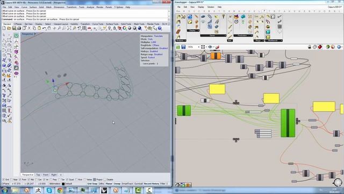Viewport: 344px width, 194px height.
Task: Toggle the Quad osnap checkbox
Action: click(67, 179)
